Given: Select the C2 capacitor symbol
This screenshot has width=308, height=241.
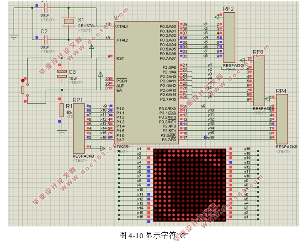Looking at the screenshot, I should [x=46, y=40].
